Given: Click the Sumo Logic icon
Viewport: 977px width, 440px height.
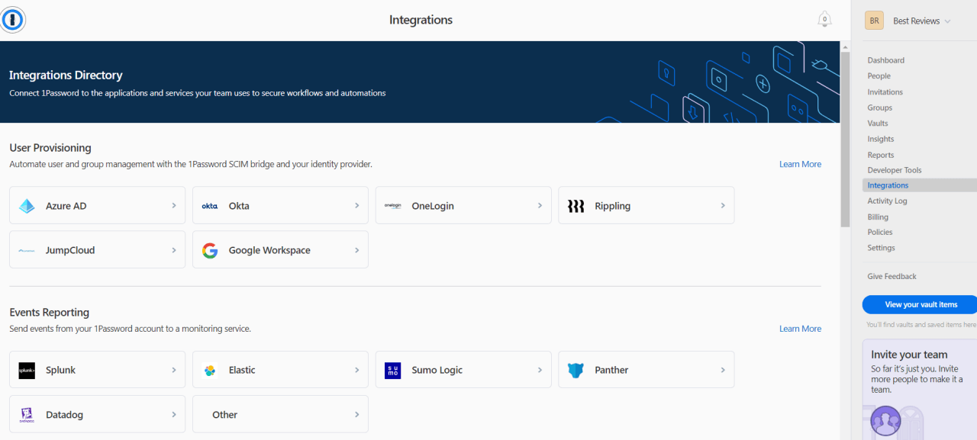Looking at the screenshot, I should 392,369.
